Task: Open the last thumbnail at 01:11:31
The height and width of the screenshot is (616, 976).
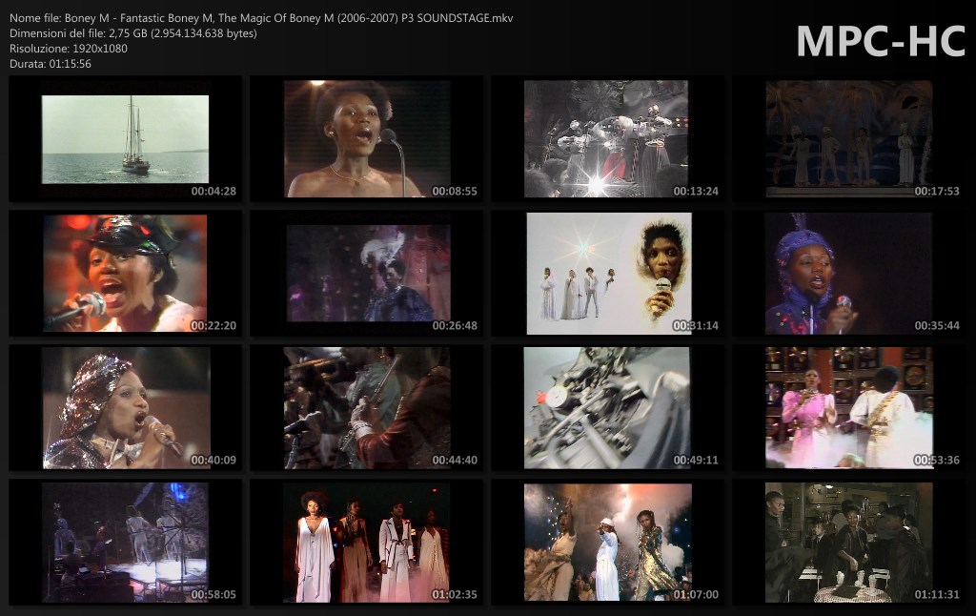Action: (x=849, y=543)
